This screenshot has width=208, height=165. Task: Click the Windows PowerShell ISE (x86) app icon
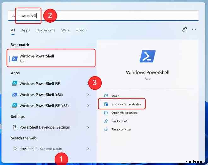pos(14,106)
